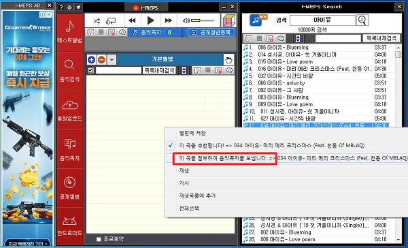Select song row 015 아이유- Love poem

coord(316,62)
